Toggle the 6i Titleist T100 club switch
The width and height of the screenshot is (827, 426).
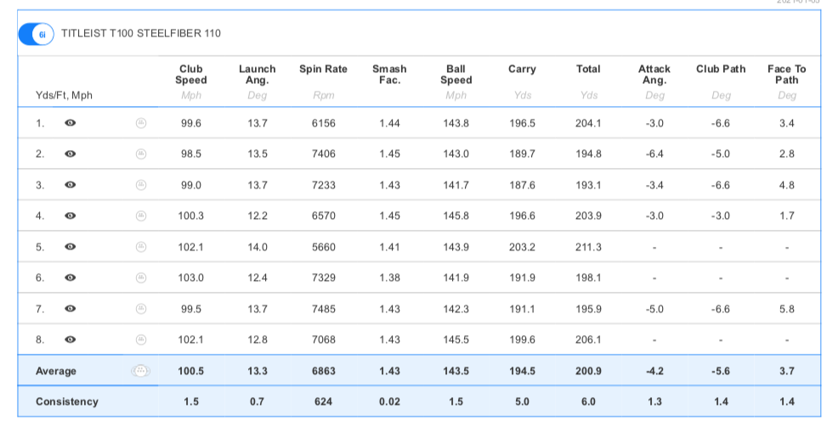coord(37,34)
